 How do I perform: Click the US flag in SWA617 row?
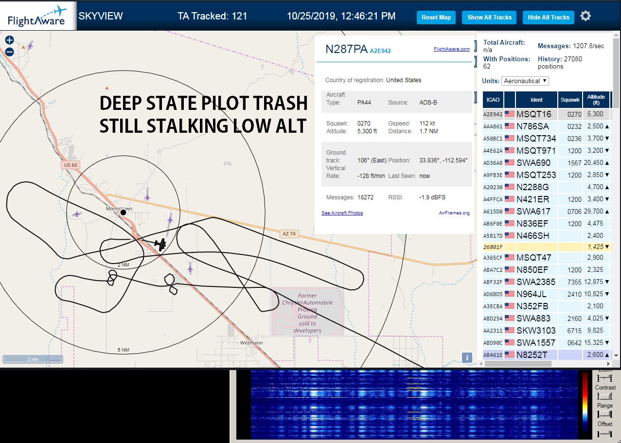[510, 211]
